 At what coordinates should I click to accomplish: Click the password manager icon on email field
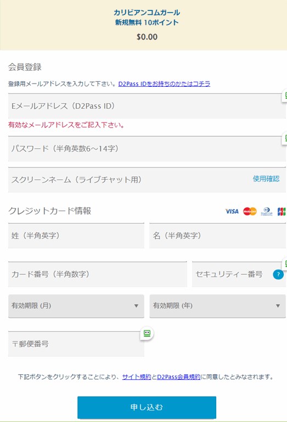pyautogui.click(x=285, y=95)
